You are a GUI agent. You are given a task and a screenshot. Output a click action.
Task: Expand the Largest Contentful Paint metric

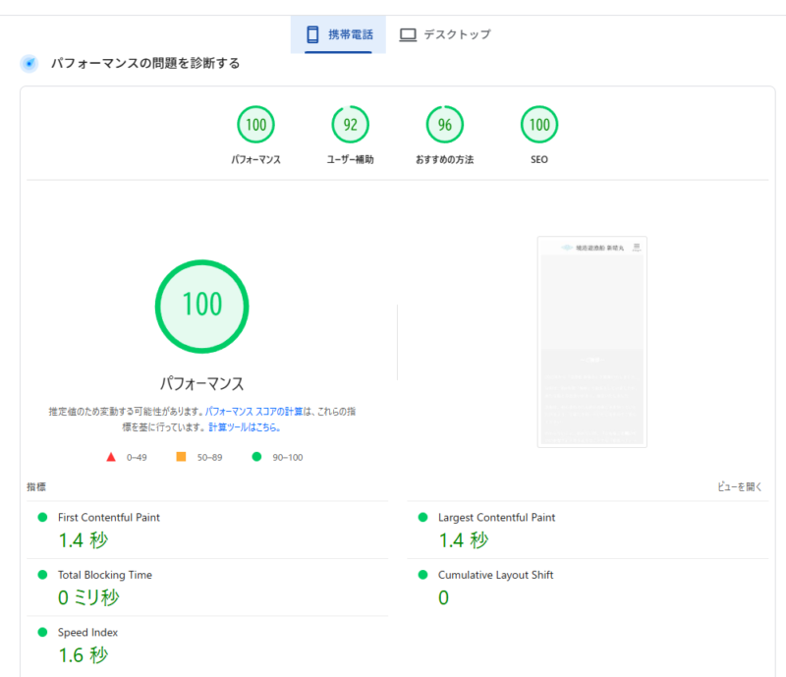tap(496, 518)
